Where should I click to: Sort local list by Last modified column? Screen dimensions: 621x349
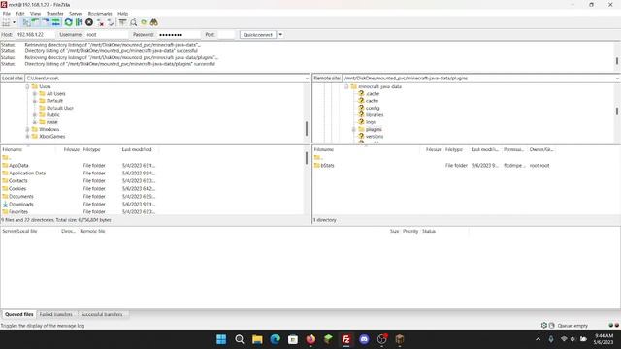[x=137, y=149]
